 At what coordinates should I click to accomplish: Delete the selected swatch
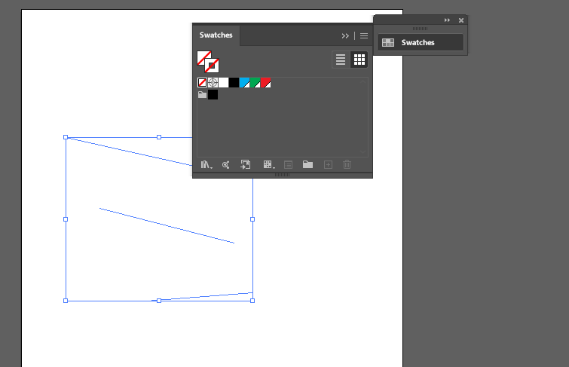click(x=347, y=165)
